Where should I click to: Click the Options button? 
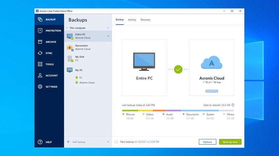(x=208, y=142)
